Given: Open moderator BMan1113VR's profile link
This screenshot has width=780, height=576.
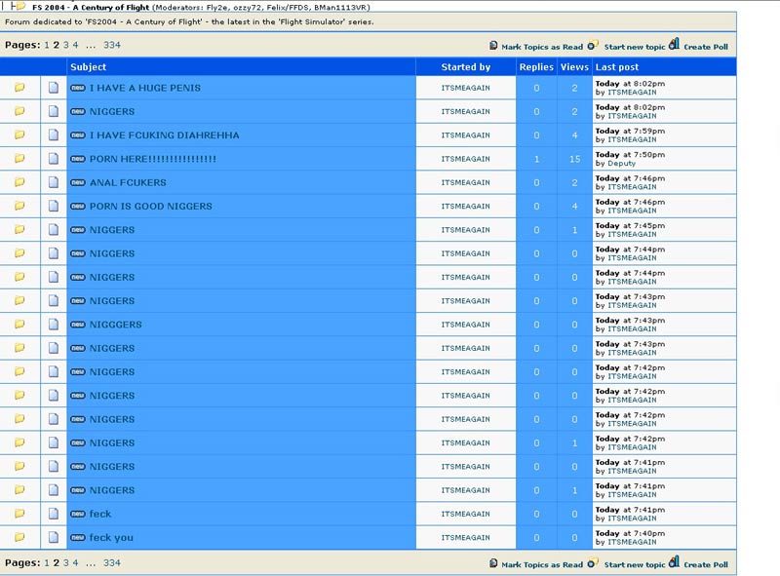Looking at the screenshot, I should [343, 7].
